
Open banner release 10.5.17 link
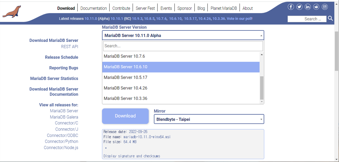coord(190,19)
